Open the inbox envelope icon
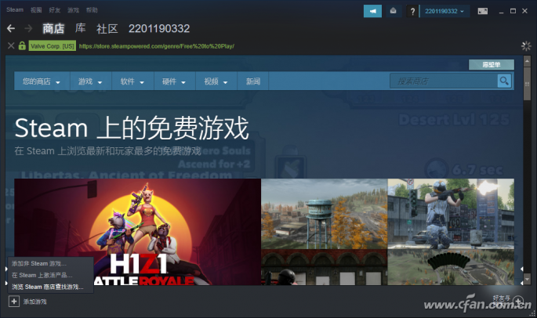 [x=394, y=11]
